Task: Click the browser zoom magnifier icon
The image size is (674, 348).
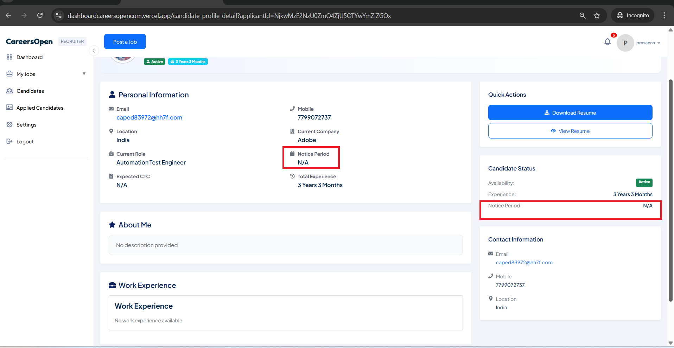Action: [583, 15]
